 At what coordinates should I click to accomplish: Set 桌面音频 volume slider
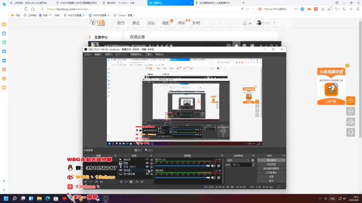(x=182, y=177)
